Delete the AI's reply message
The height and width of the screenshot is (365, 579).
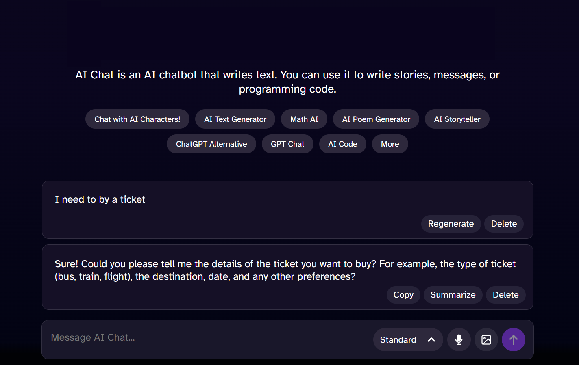pos(505,295)
